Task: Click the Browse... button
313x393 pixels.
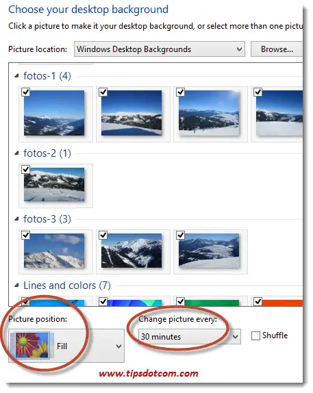Action: coord(277,49)
